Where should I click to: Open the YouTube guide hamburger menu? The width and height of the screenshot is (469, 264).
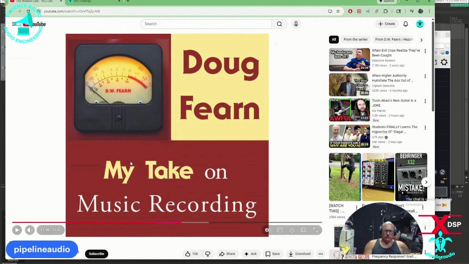point(14,24)
